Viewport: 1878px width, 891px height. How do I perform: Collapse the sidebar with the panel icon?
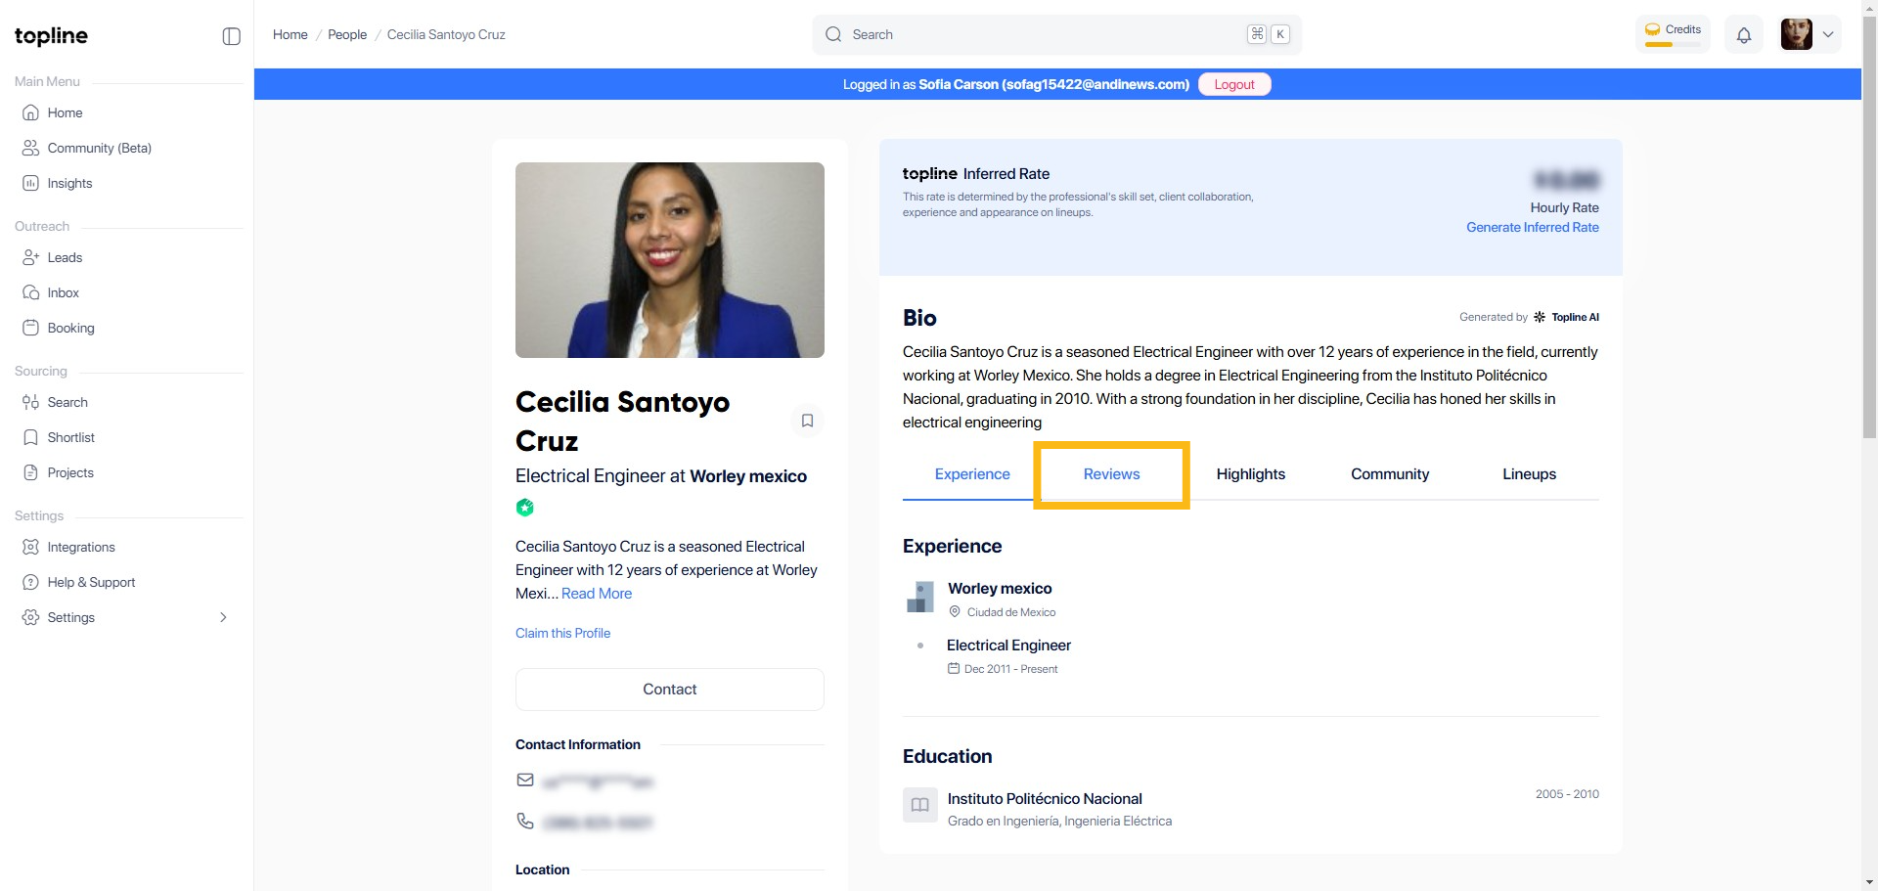231,36
